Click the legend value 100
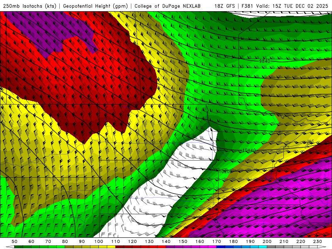This screenshot has width=332, height=249. point(99,242)
